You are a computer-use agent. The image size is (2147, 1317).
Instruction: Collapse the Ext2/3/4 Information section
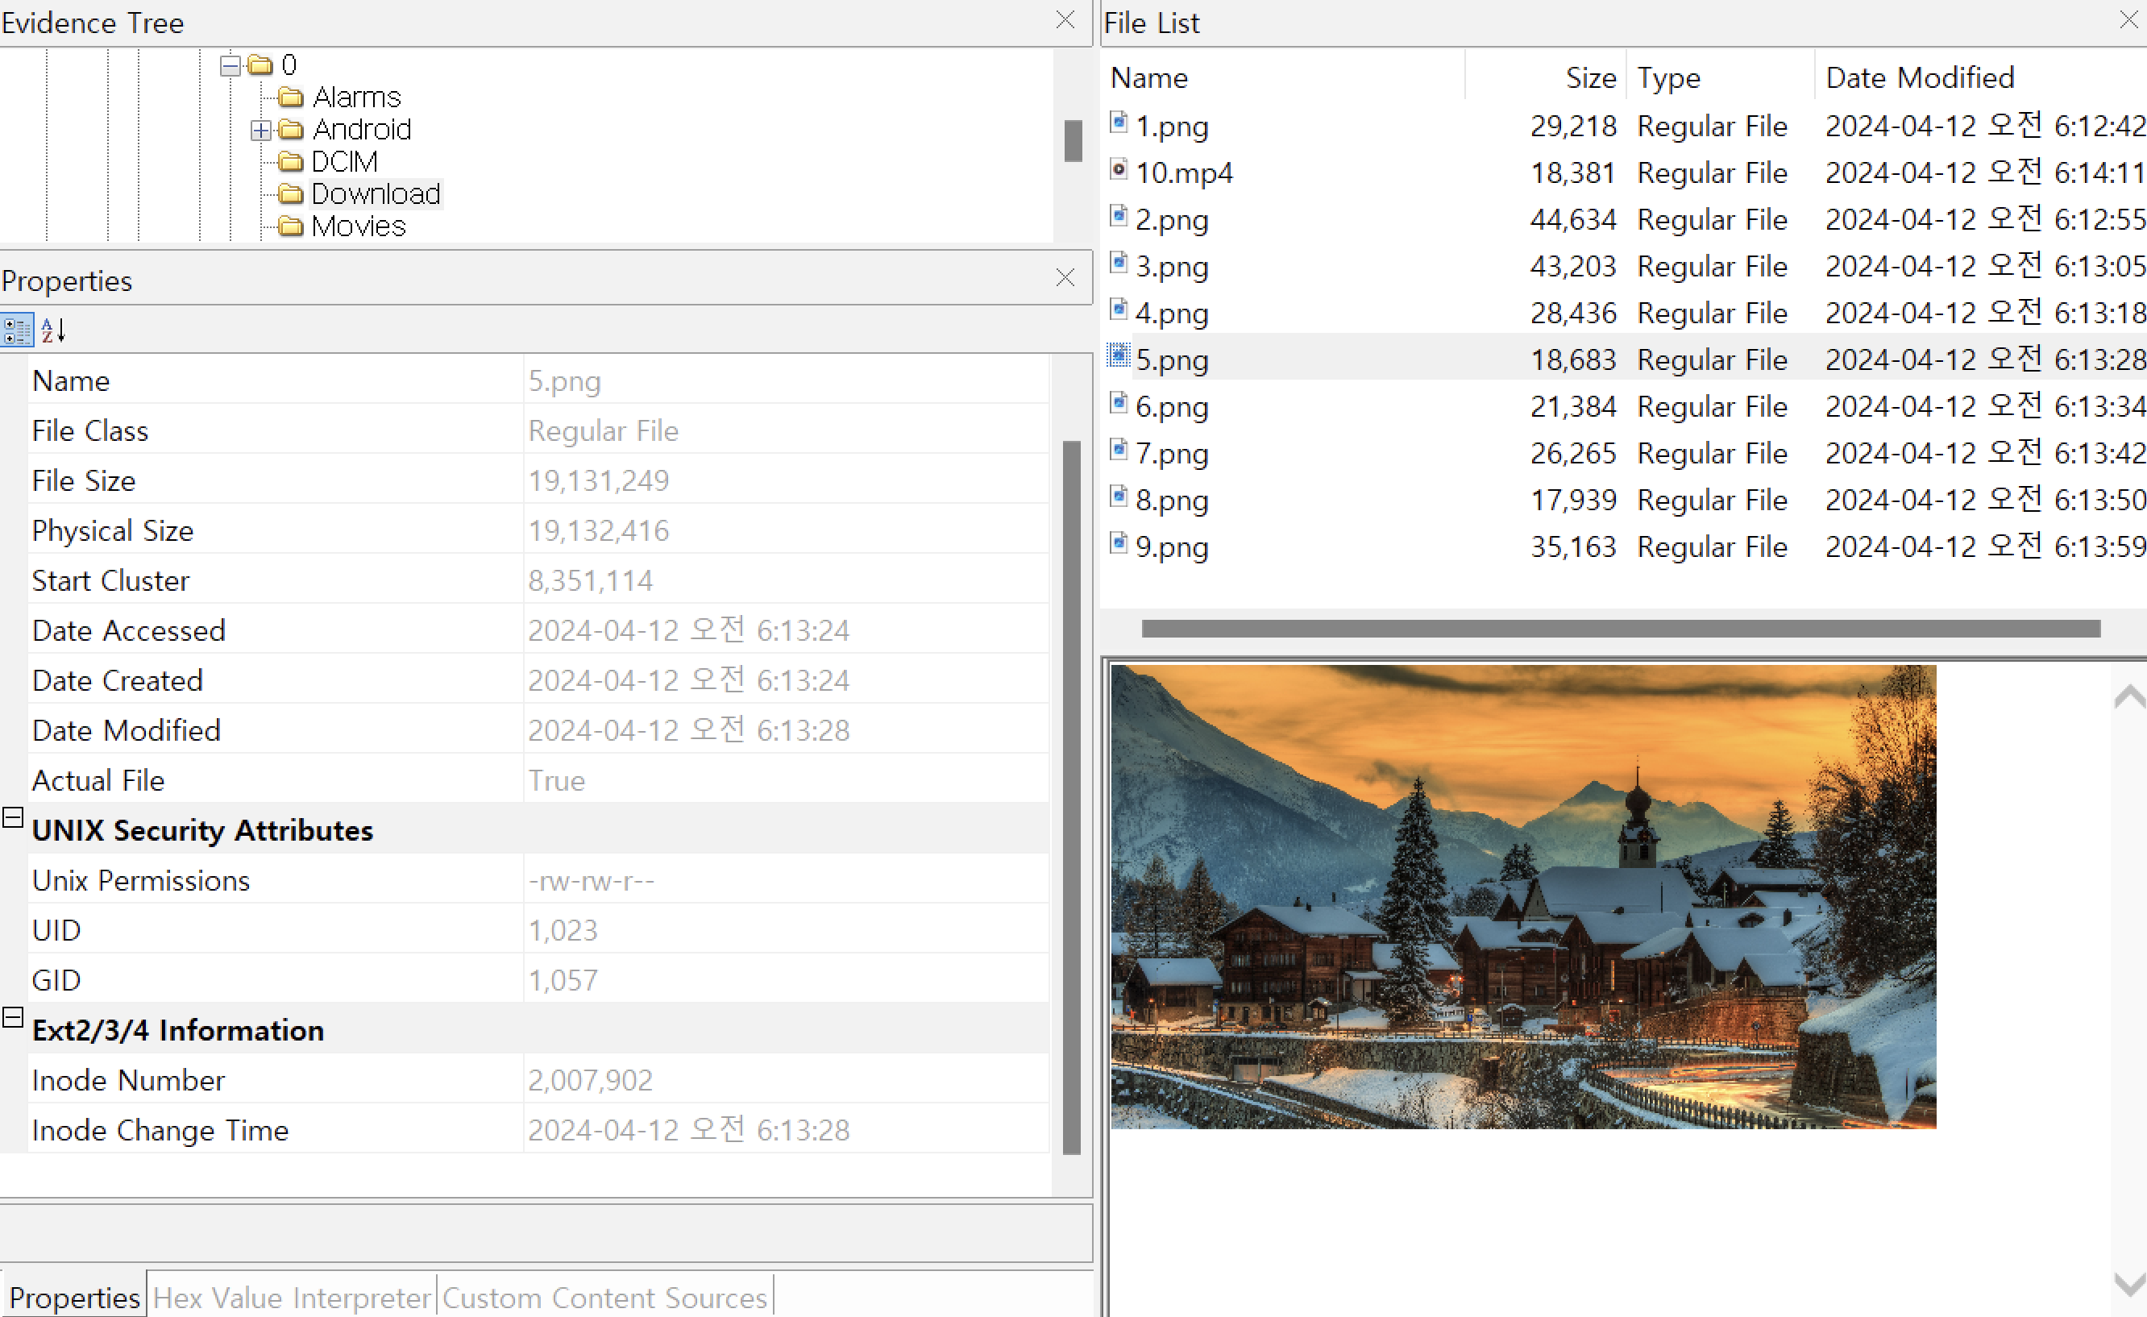coord(12,1017)
